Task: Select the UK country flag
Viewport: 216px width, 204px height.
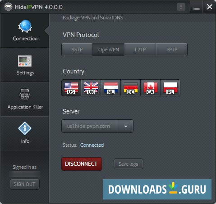Action: click(91, 88)
